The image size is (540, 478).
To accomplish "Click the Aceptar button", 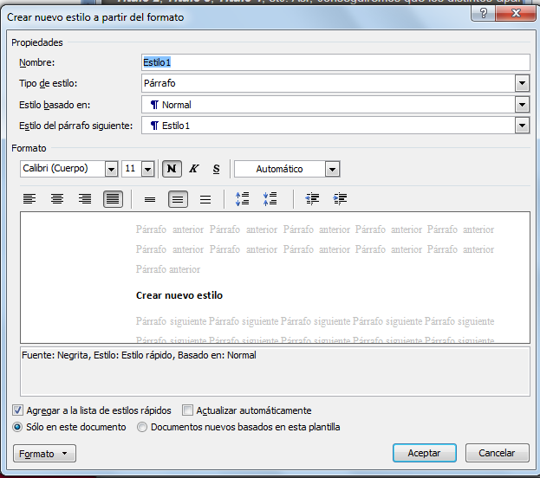I will (424, 453).
